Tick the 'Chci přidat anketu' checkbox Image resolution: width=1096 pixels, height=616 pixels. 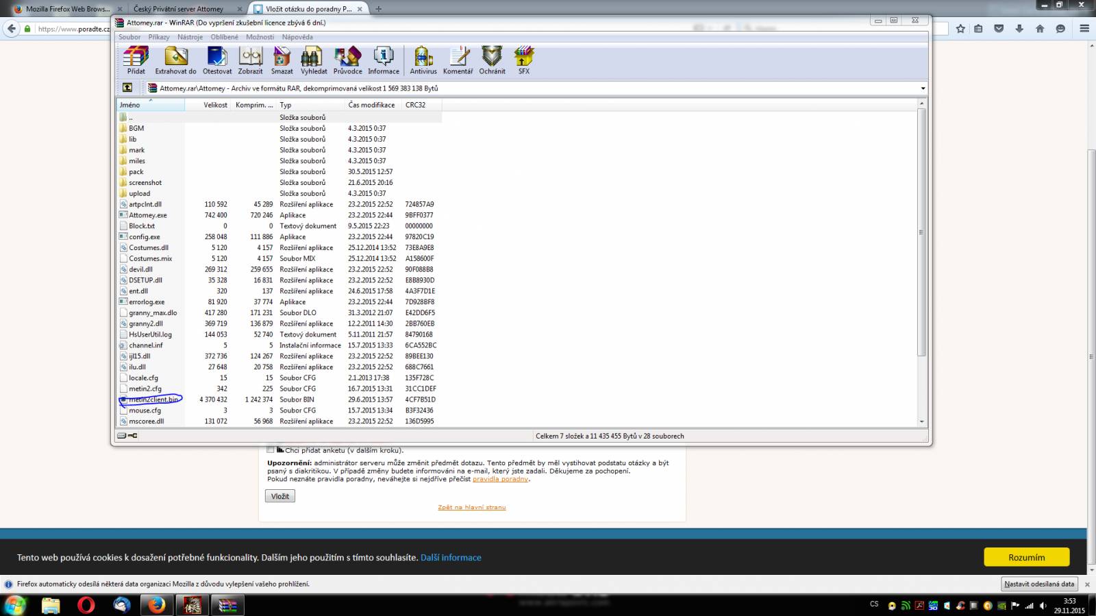pyautogui.click(x=270, y=450)
